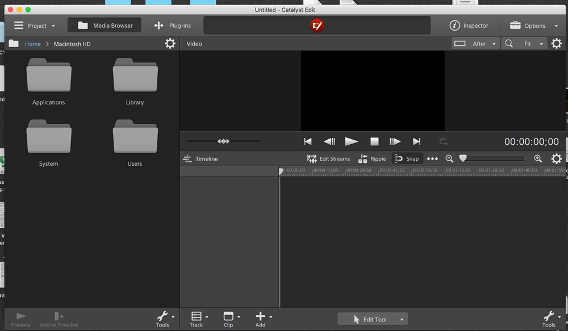Open the Applications folder
This screenshot has height=331, width=568.
[x=48, y=82]
